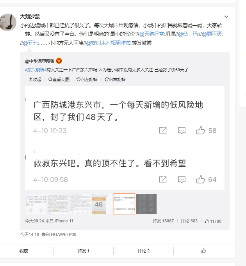246x266 pixels.
Task: Click 收藏 to favorite the post
Action: click(24, 251)
